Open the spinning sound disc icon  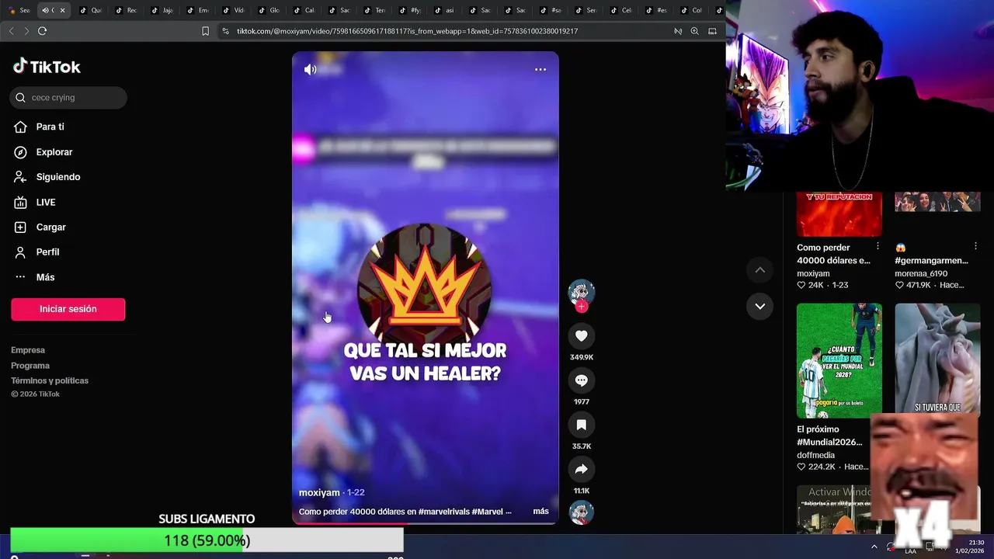581,512
